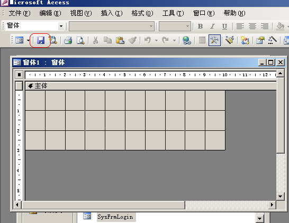
Task: Toggle Bold formatting button
Action: click(x=200, y=26)
